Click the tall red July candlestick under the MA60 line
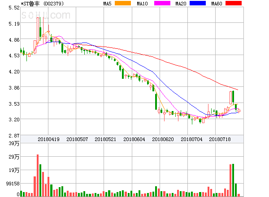This screenshot has height=197, width=269. point(230,98)
